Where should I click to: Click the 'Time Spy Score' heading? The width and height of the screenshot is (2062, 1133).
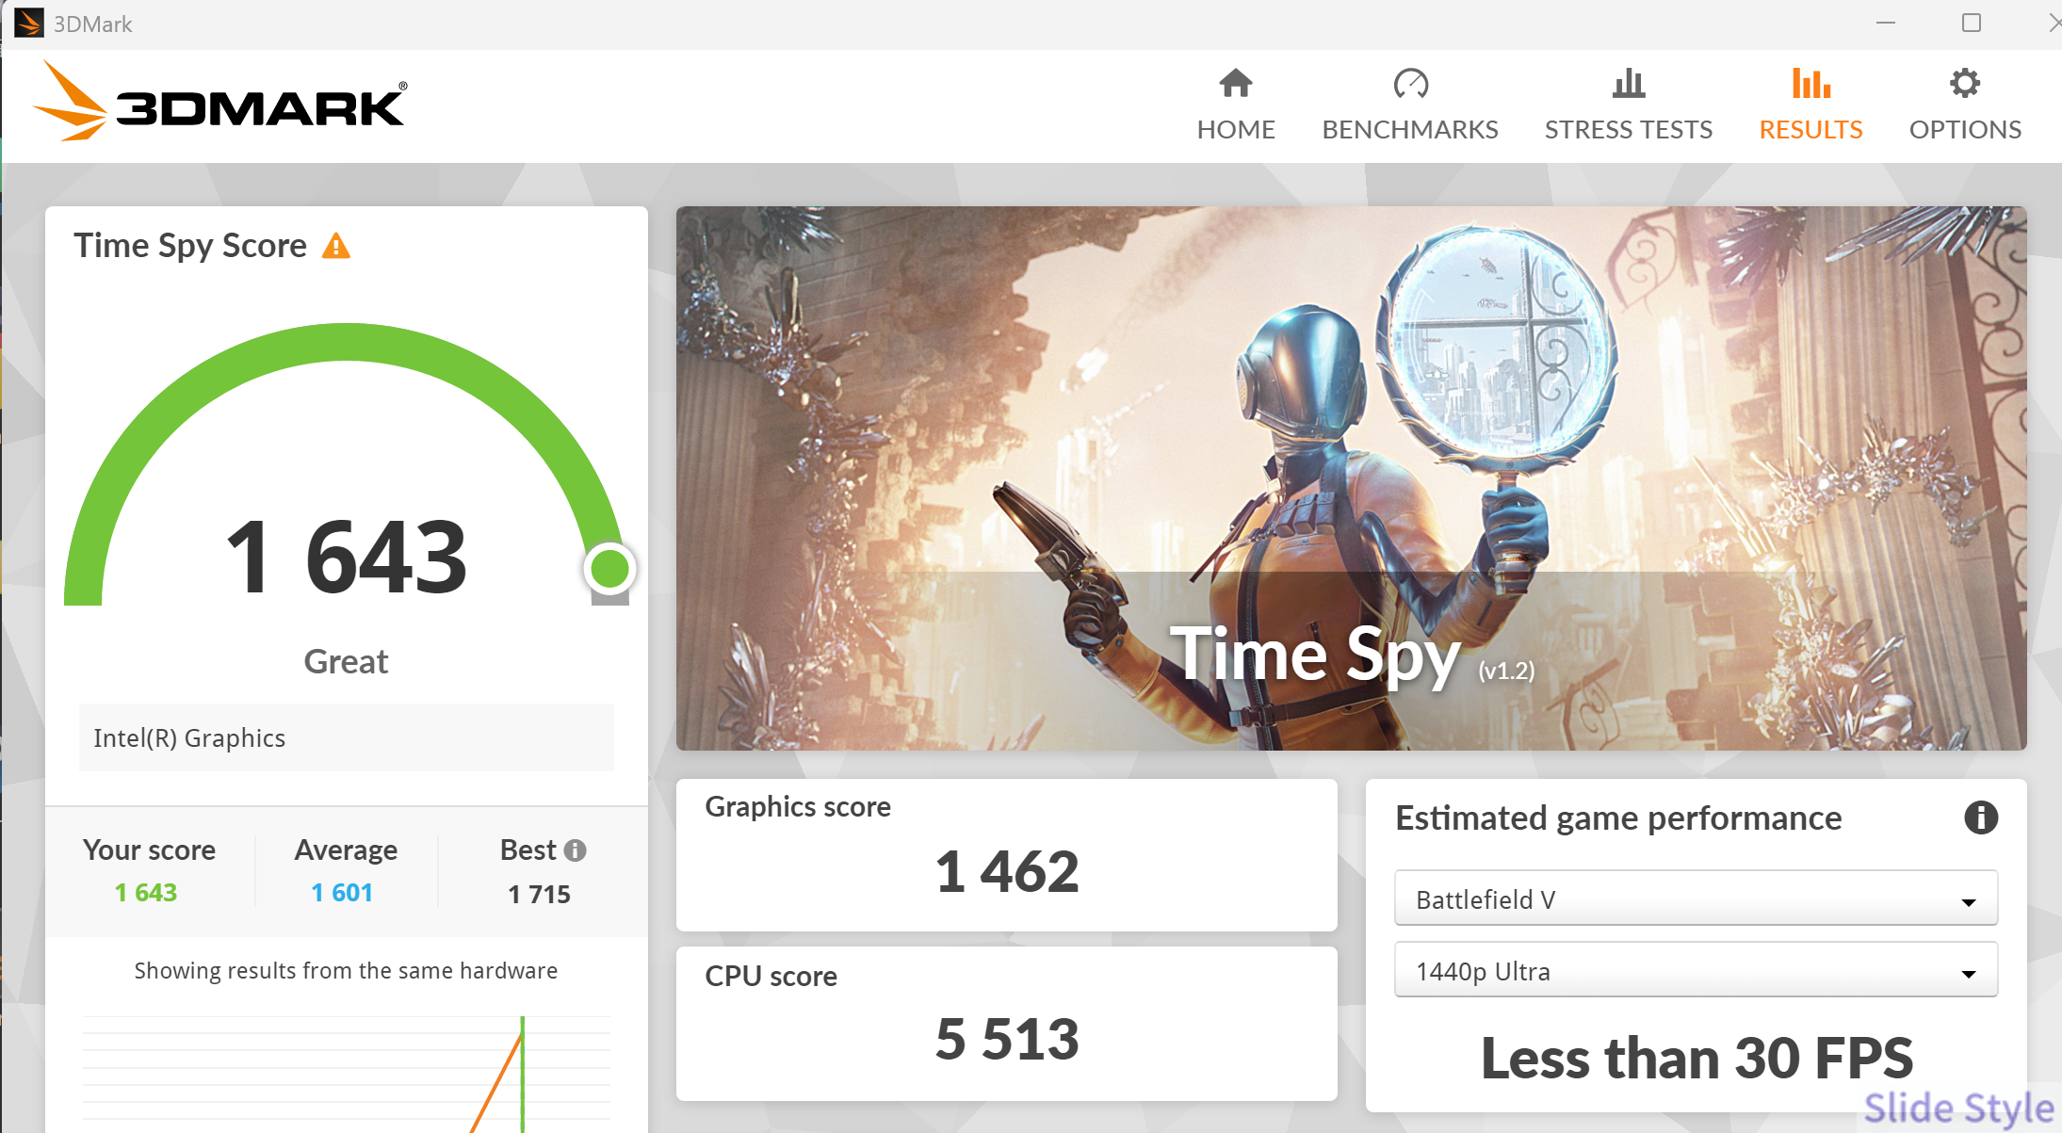click(190, 246)
